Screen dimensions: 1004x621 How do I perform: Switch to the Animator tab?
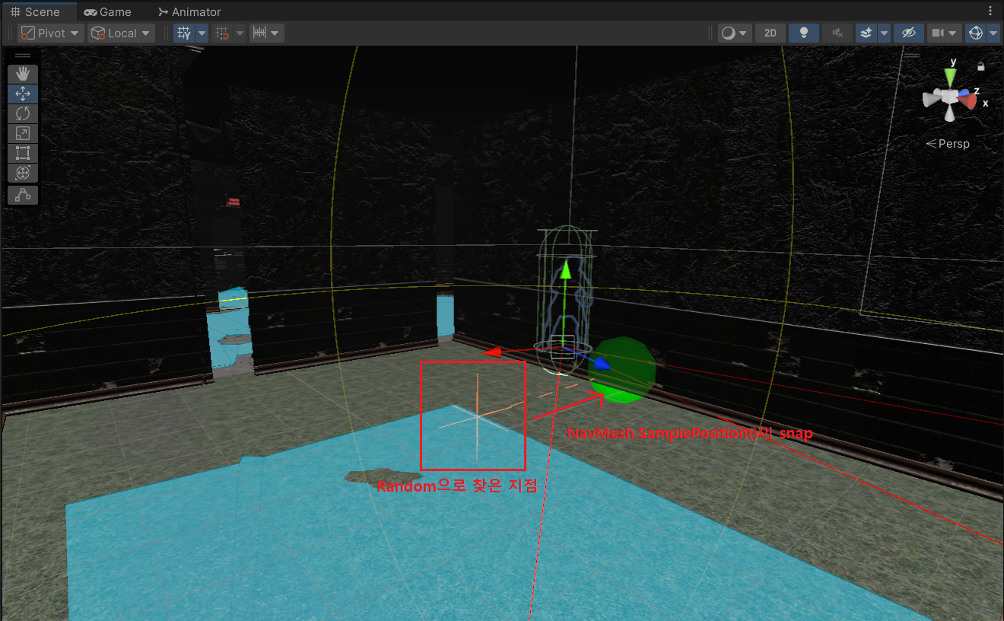[189, 12]
